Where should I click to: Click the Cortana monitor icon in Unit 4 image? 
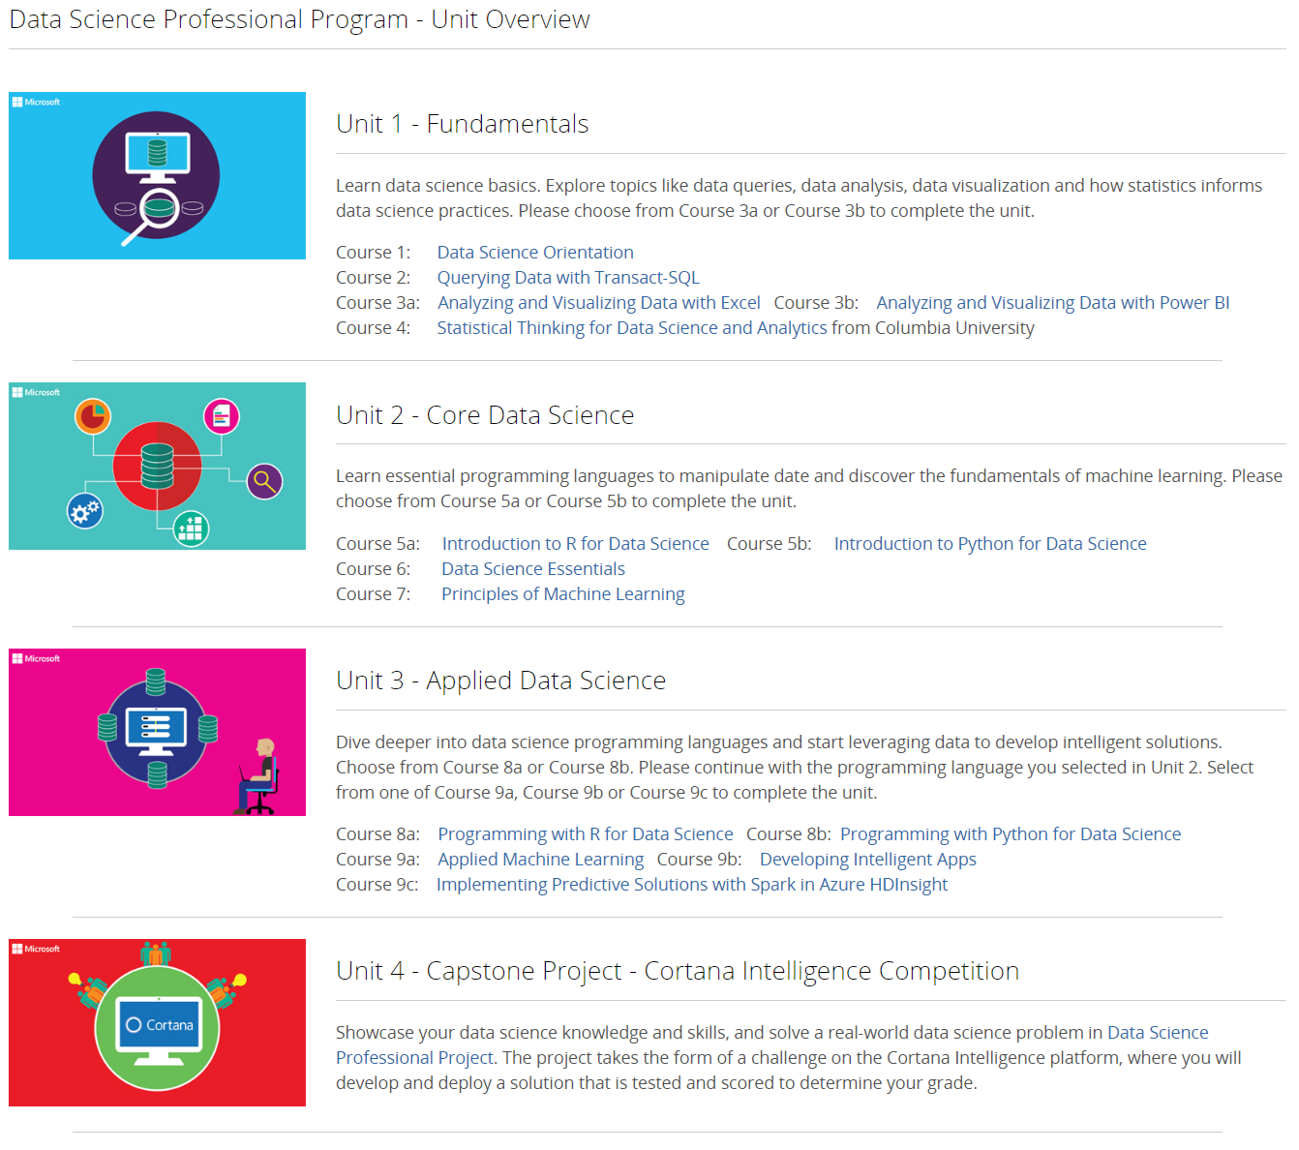coord(159,1028)
